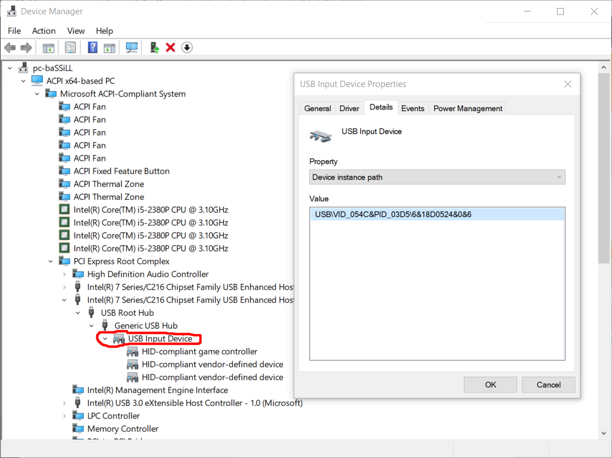Click the USB Root Hub plug icon
The width and height of the screenshot is (612, 458).
pos(91,313)
